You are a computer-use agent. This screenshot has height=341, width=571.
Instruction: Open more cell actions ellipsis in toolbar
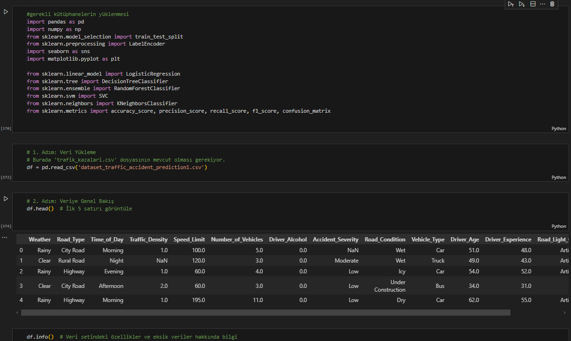click(x=542, y=4)
